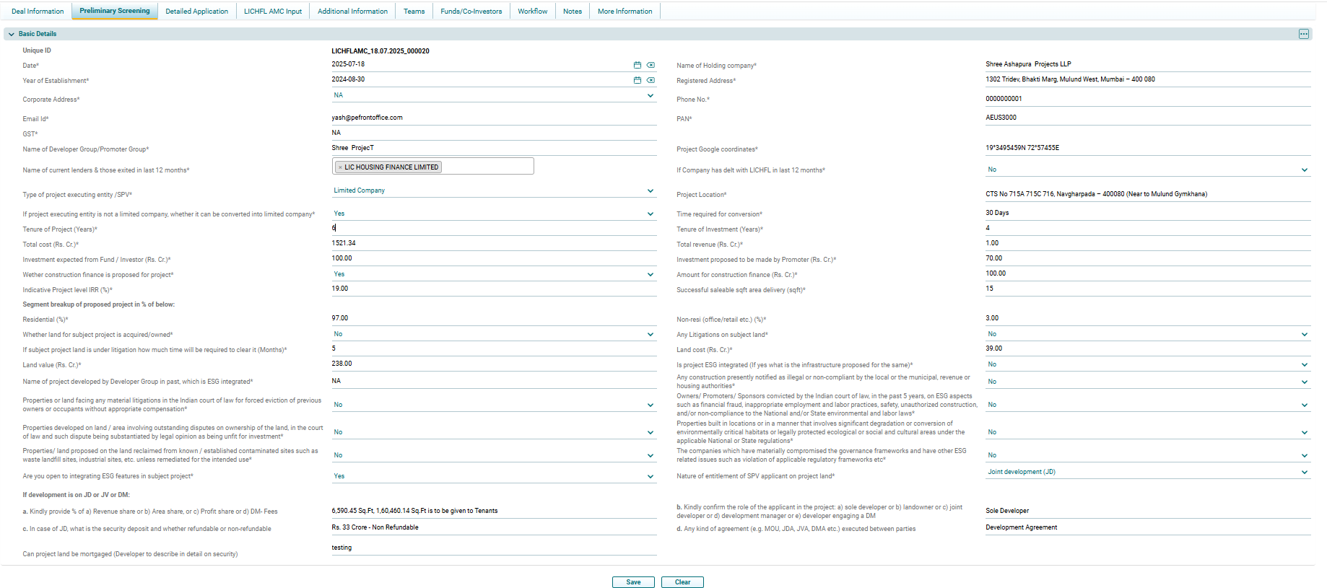Viewport: 1327px width, 588px height.
Task: Open Nature of entitlement Joint development dropdown
Action: pyautogui.click(x=1304, y=473)
